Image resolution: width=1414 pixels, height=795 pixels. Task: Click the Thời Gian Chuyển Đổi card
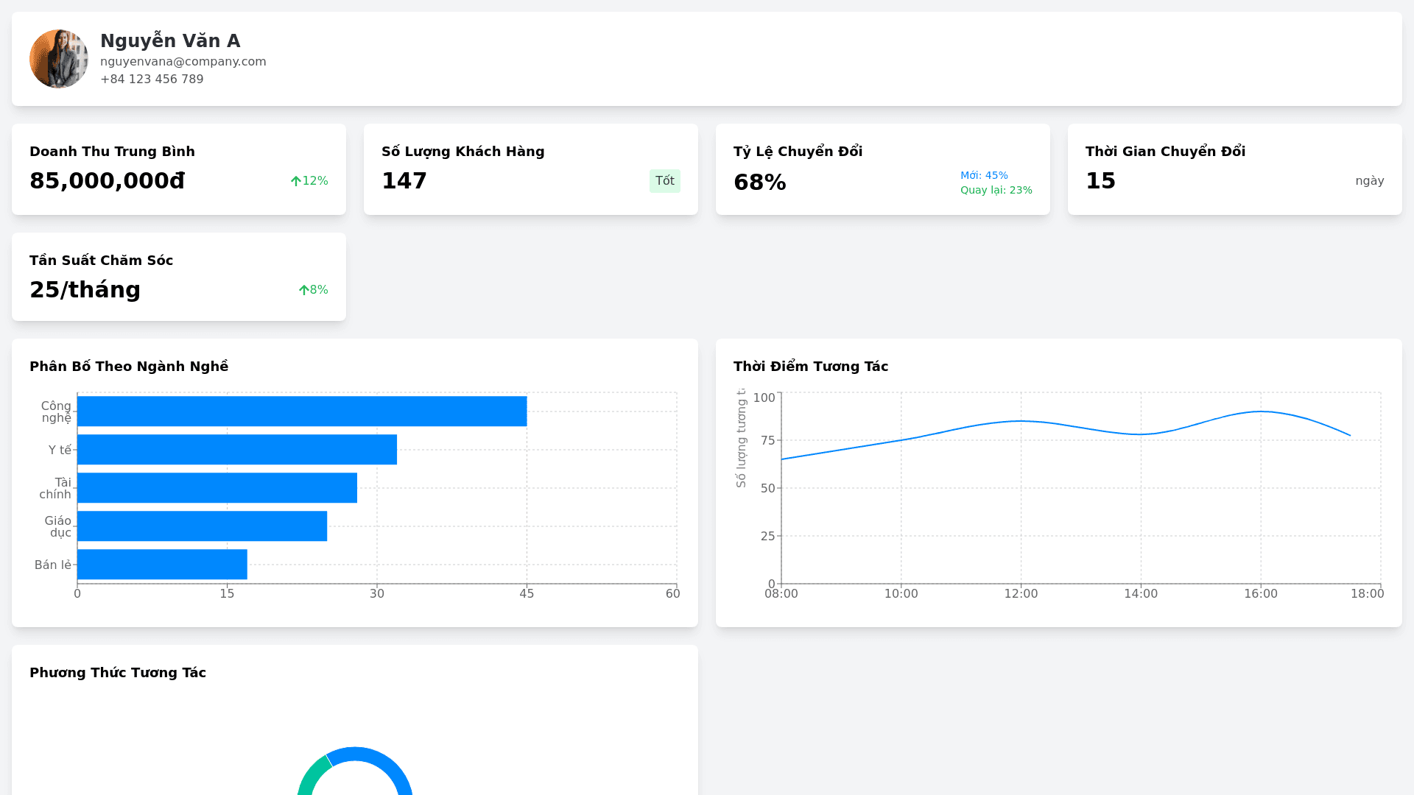[1234, 169]
